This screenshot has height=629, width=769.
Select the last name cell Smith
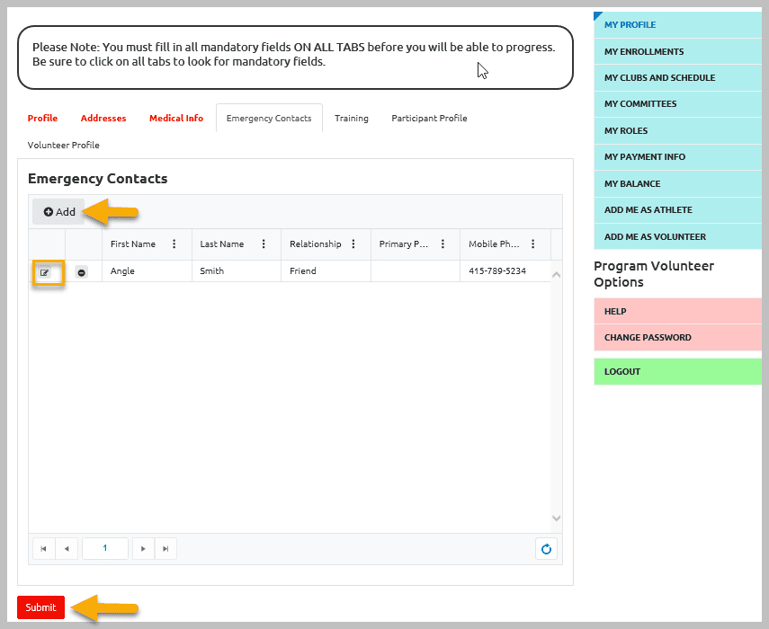tap(237, 270)
